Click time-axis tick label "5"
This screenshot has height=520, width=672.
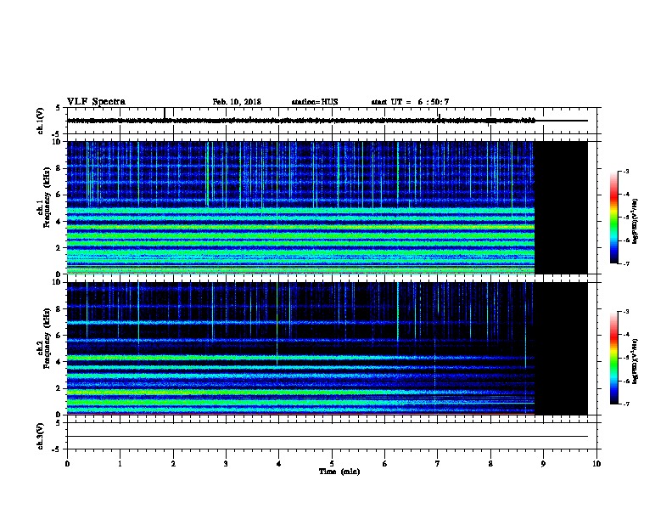(332, 464)
